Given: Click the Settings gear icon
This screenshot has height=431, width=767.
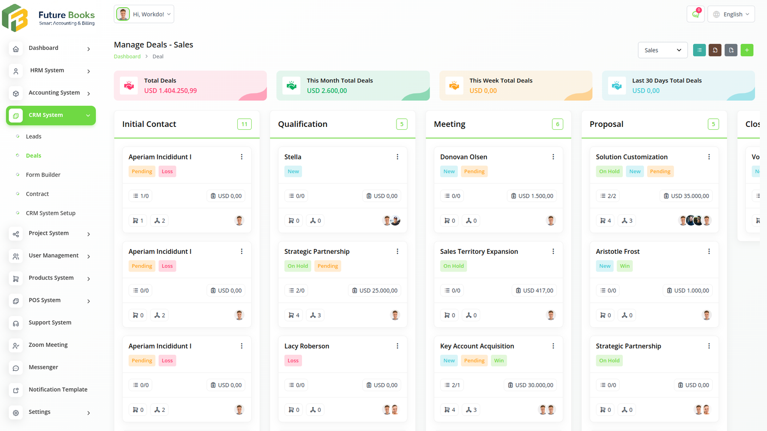Looking at the screenshot, I should click(x=16, y=412).
